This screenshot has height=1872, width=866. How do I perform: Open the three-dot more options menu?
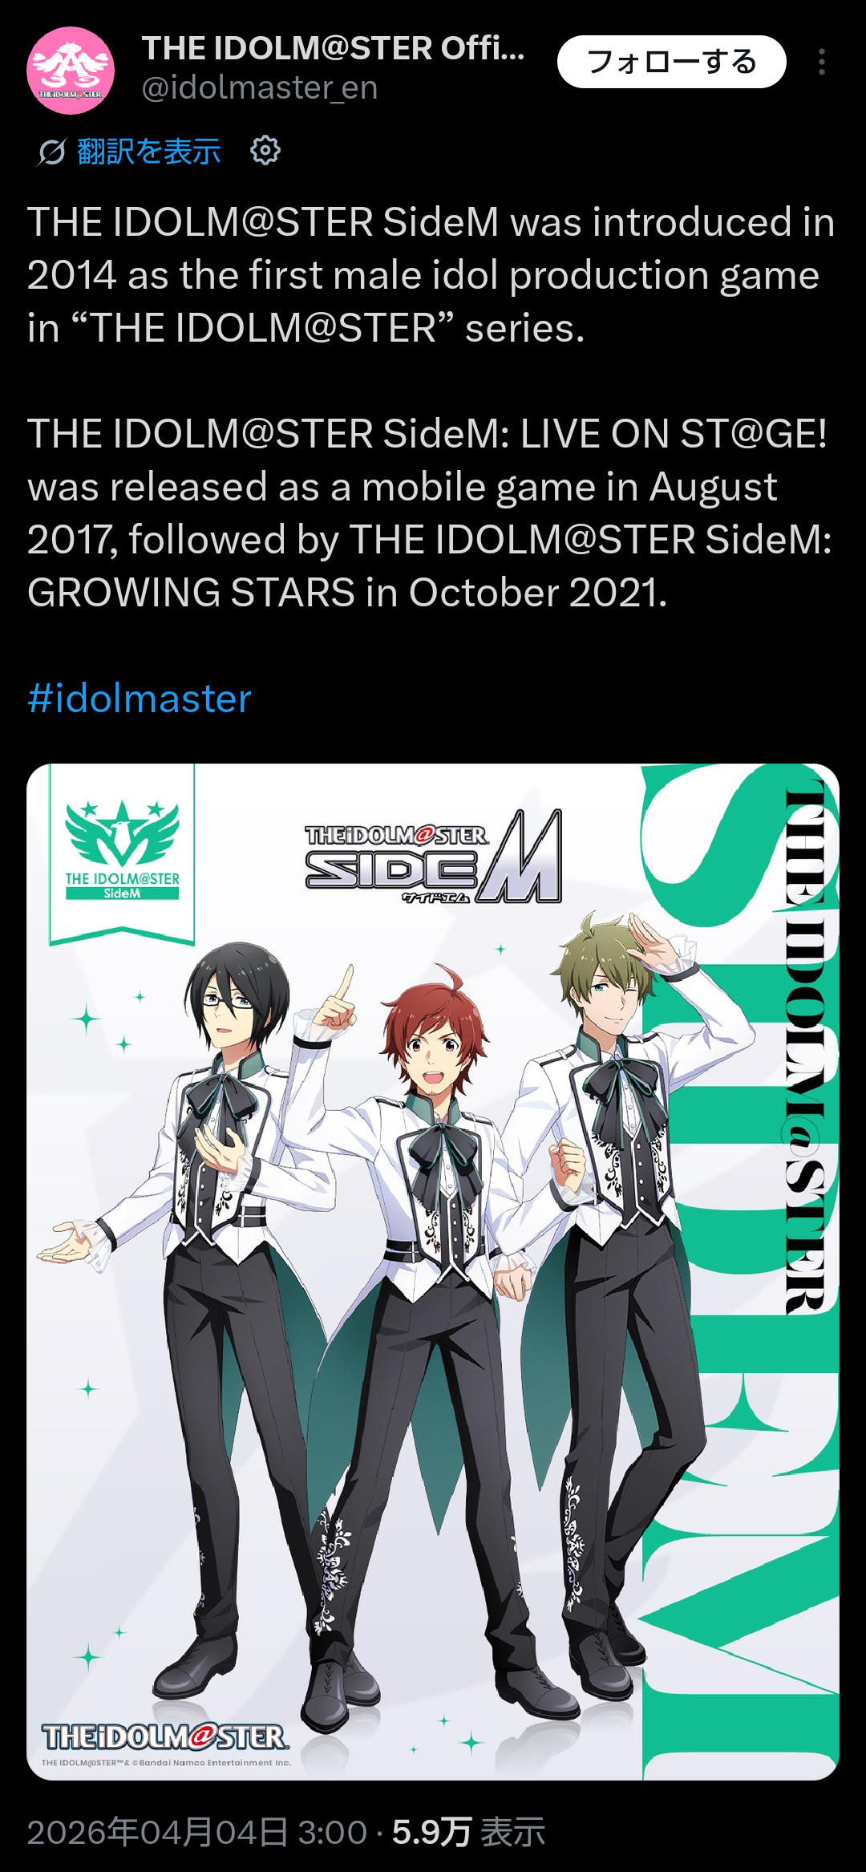tap(822, 62)
